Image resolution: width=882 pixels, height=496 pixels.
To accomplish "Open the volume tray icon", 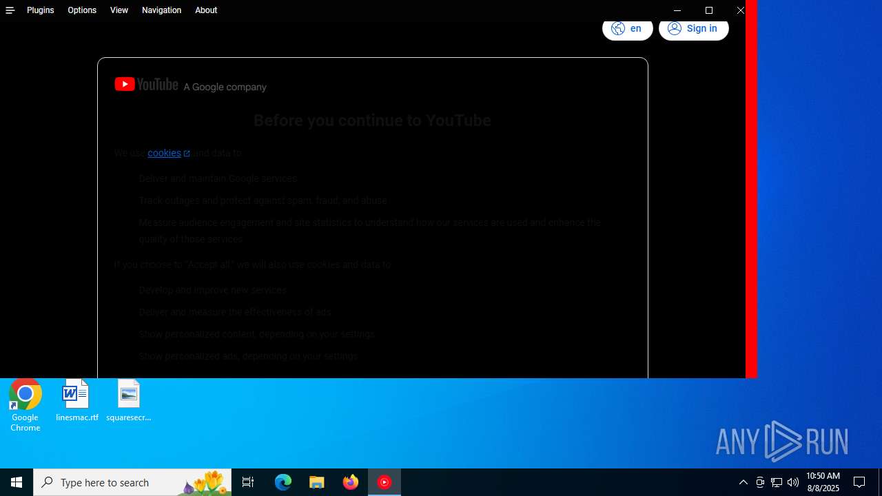I will [793, 482].
